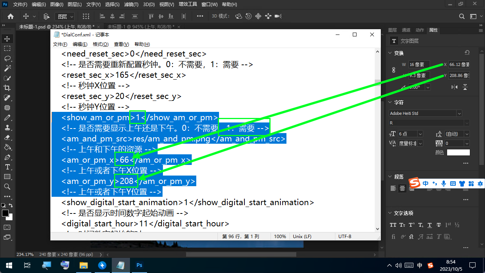The width and height of the screenshot is (485, 273).
Task: Click the Clone Stamp tool
Action: tap(7, 127)
